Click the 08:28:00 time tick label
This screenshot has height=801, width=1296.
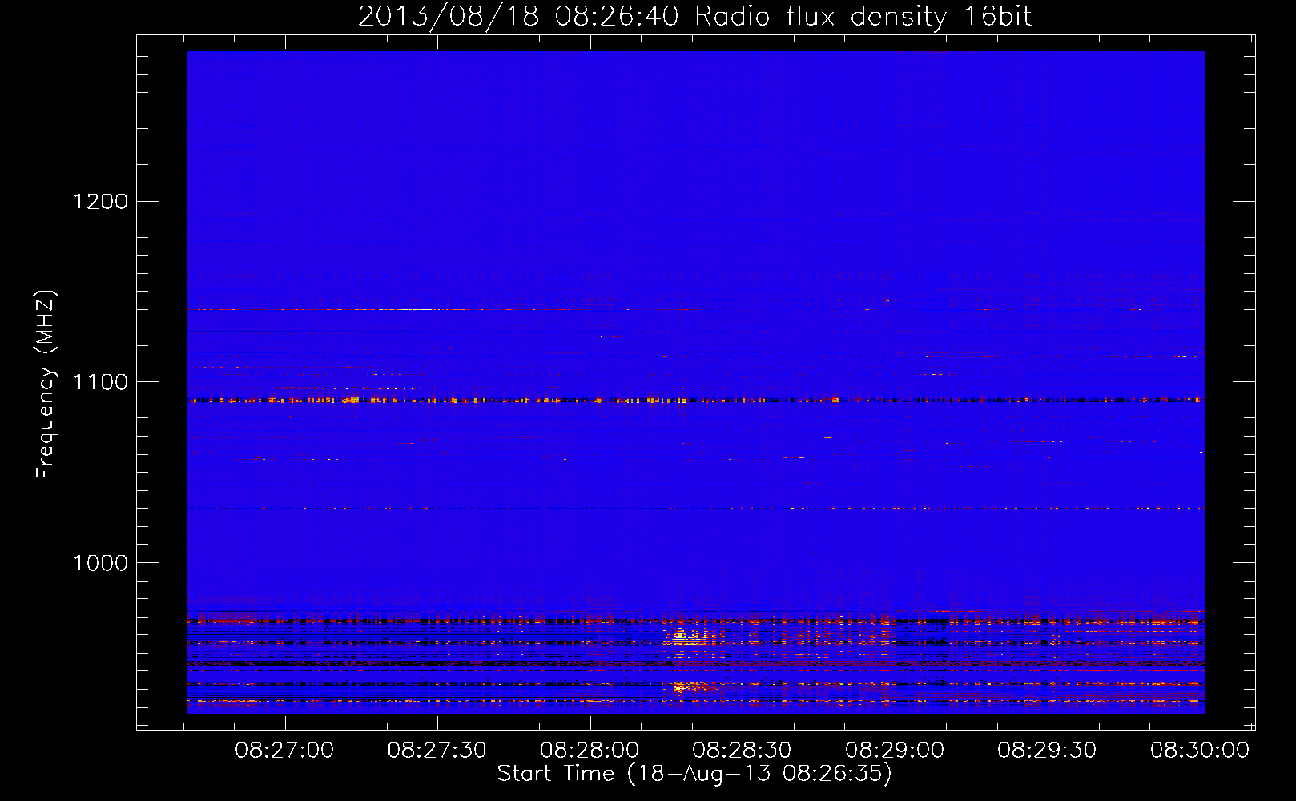590,750
